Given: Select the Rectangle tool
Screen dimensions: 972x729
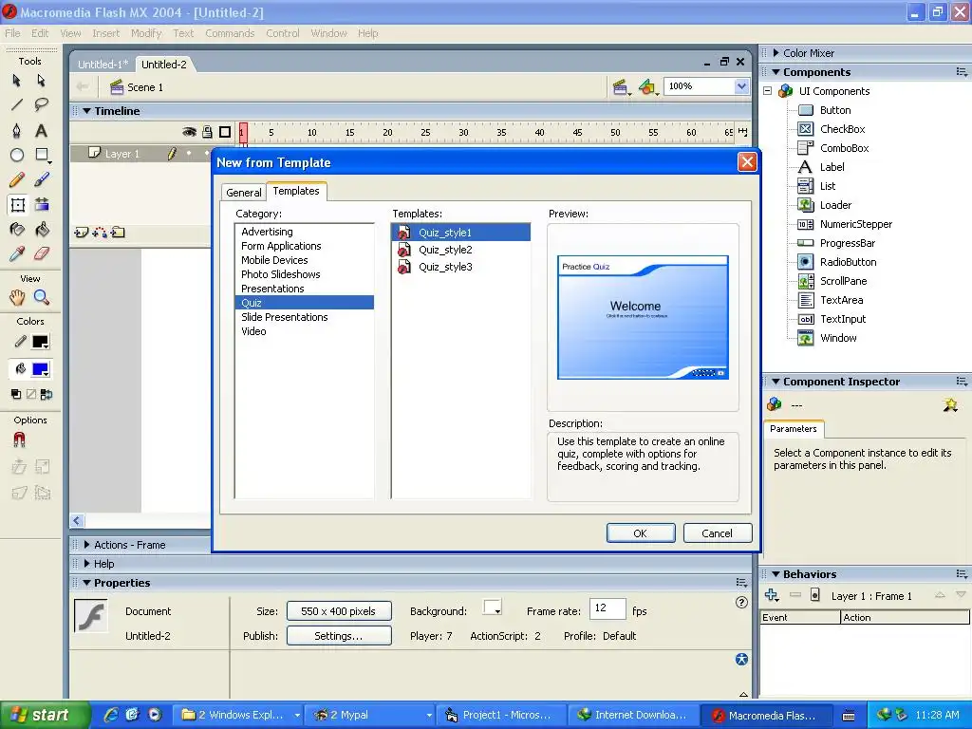Looking at the screenshot, I should [42, 155].
